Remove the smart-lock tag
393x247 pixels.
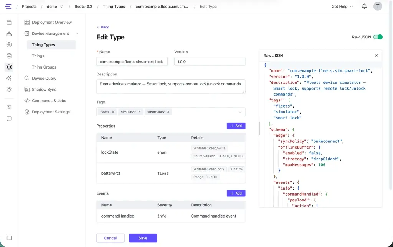click(168, 112)
